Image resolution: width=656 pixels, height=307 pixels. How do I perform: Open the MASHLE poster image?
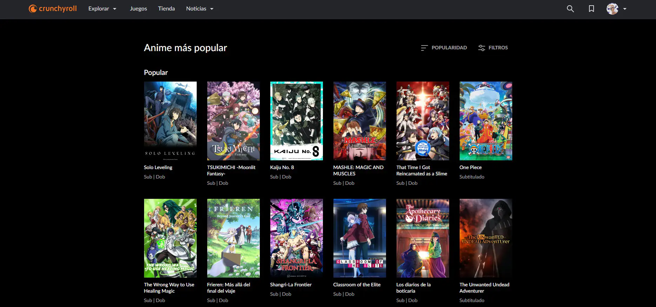tap(360, 121)
